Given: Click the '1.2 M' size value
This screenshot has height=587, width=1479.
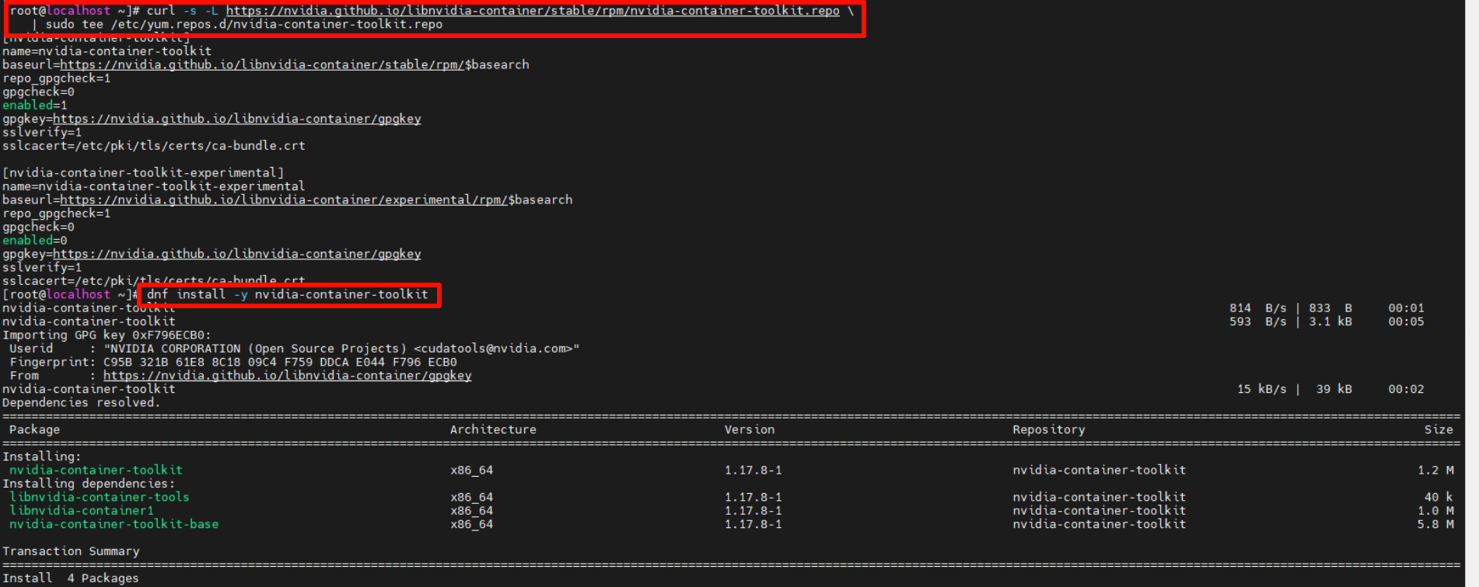Looking at the screenshot, I should pos(1435,470).
